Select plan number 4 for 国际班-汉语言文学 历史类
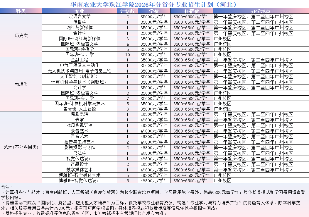The width and height of the screenshot is (309, 217). pos(127,44)
